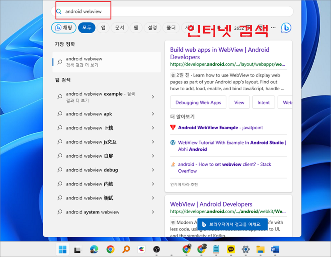Viewport: 331px width, 257px height.
Task: Select the 폴더 filter tab
Action: pos(171,28)
